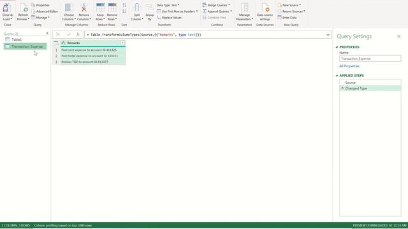Open the Remarks column filter dropdown

point(122,43)
